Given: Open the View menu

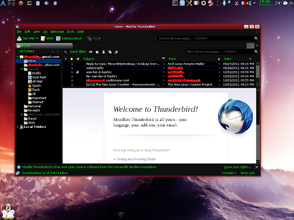Looking at the screenshot, I should click(37, 32).
